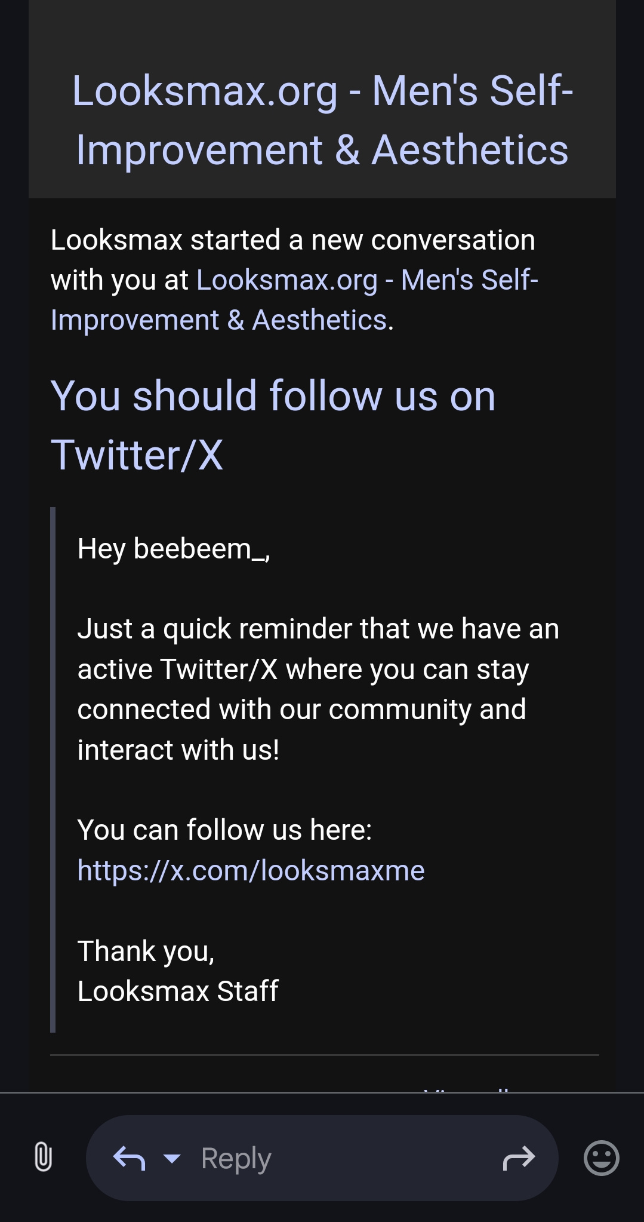
Task: Tap the dark banner area above the subject
Action: click(x=322, y=36)
